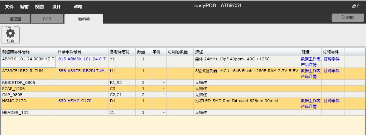Click the 描述 column header

click(x=247, y=52)
